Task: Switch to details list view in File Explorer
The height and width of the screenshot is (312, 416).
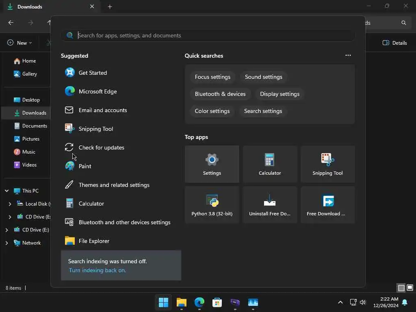Action: click(x=401, y=288)
